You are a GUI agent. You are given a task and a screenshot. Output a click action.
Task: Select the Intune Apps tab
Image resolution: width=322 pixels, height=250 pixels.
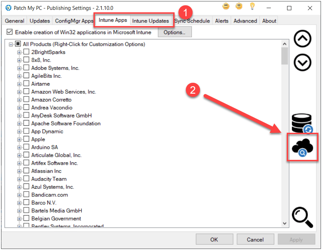tap(113, 20)
